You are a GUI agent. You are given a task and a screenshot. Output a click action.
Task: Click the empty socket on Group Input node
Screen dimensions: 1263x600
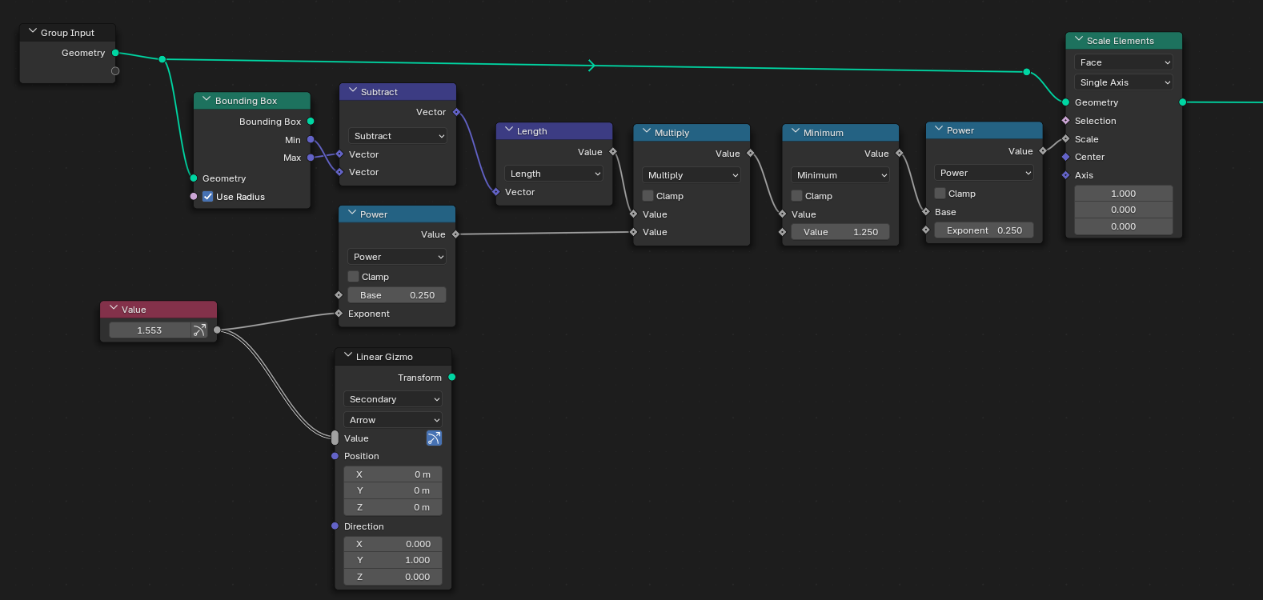tap(115, 71)
